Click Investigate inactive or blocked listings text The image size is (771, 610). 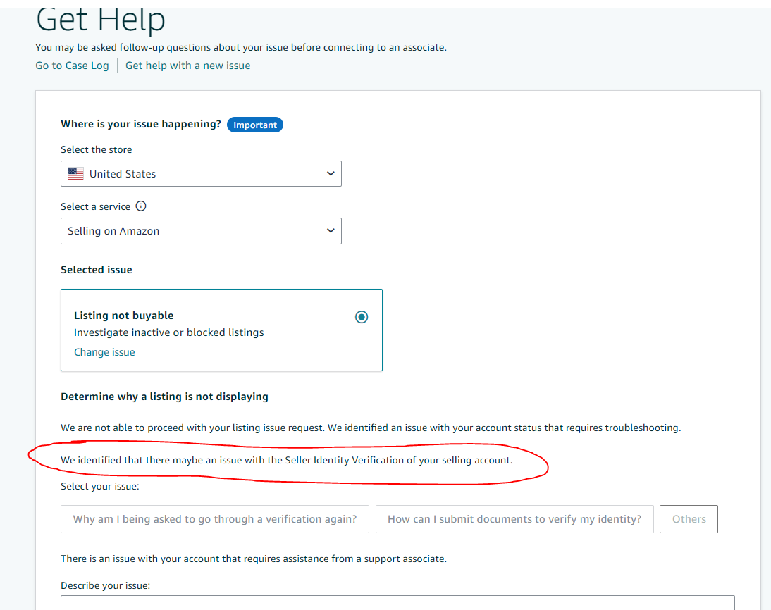point(168,332)
